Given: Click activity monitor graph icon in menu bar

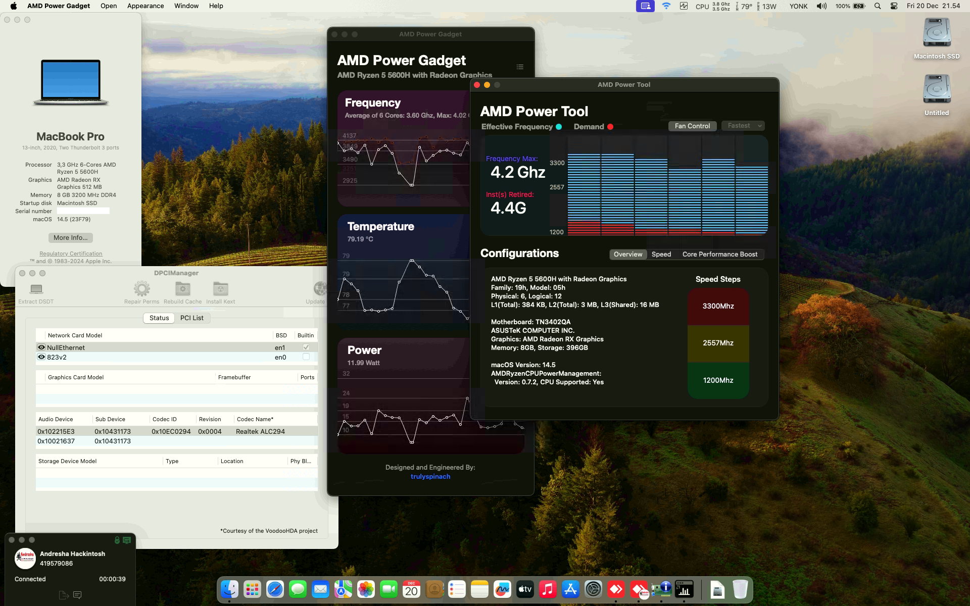Looking at the screenshot, I should (x=684, y=6).
